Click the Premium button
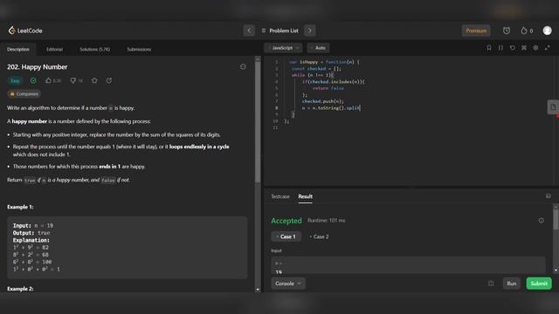Viewport: 559px width, 314px height. coord(476,31)
